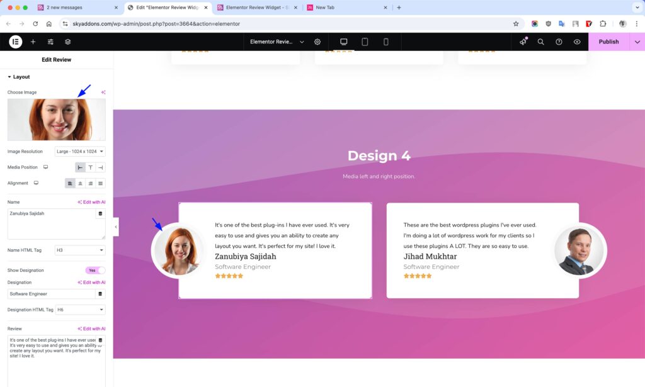Open Designation HTML Tag dropdown
This screenshot has height=387, width=645.
click(x=80, y=310)
